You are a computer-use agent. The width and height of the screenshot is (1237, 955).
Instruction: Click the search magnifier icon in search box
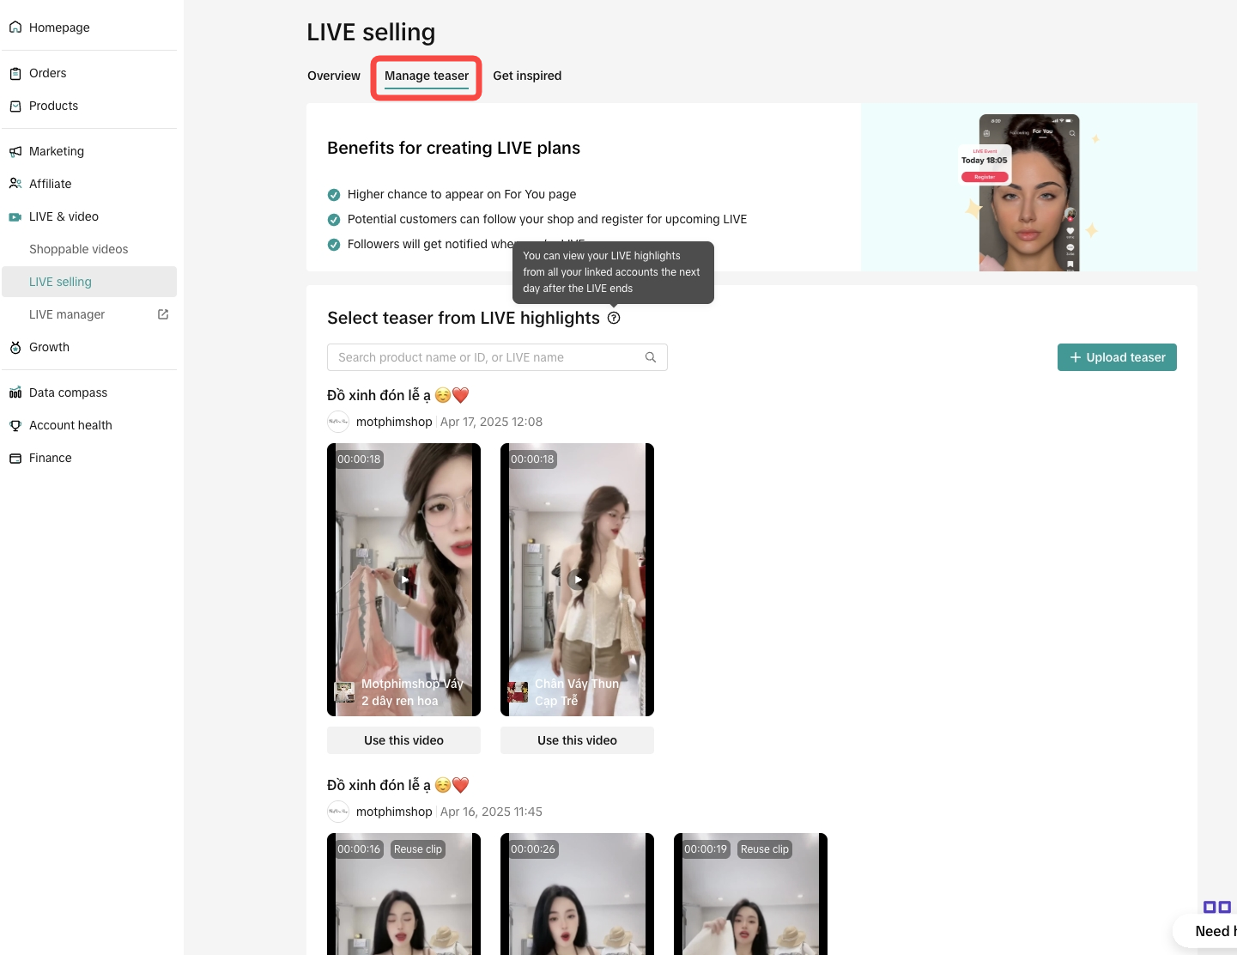pos(651,357)
